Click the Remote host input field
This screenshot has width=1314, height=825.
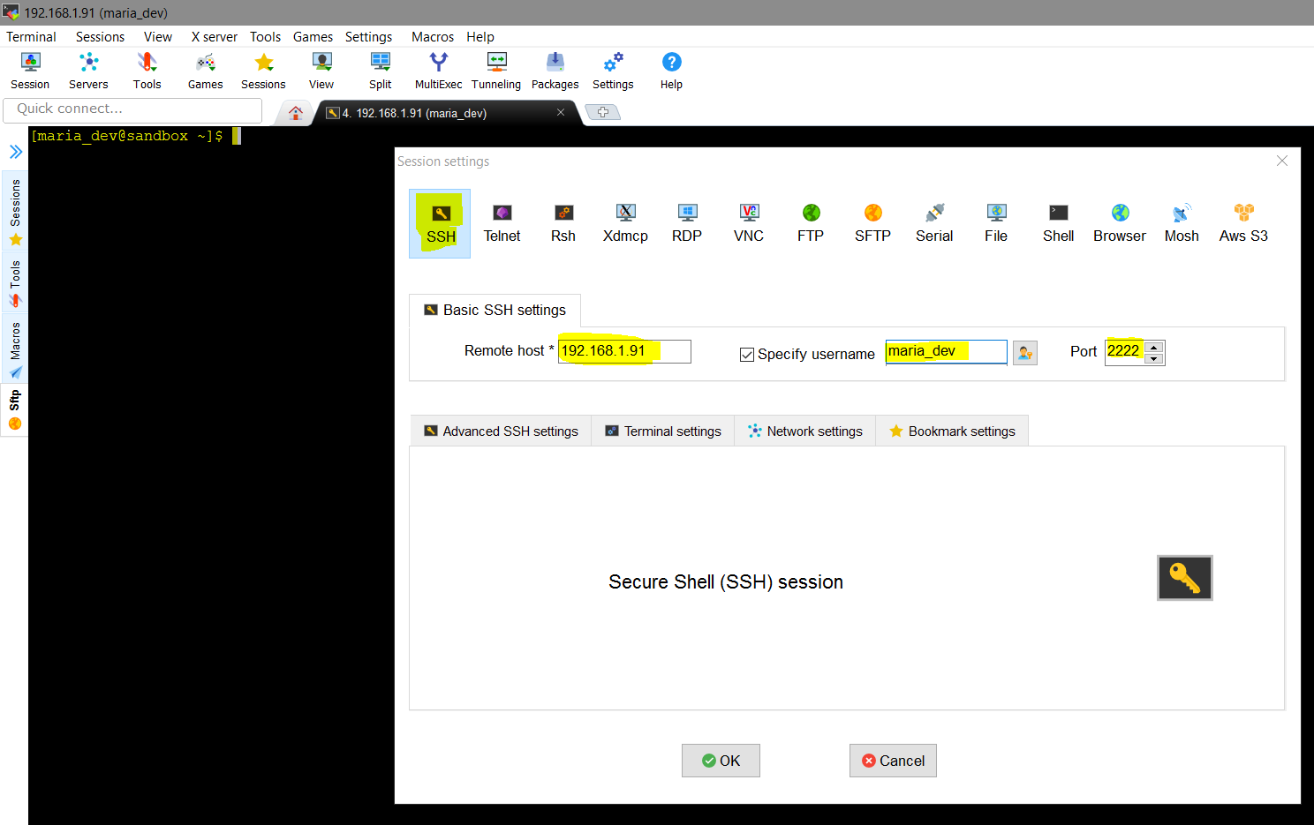pos(624,351)
